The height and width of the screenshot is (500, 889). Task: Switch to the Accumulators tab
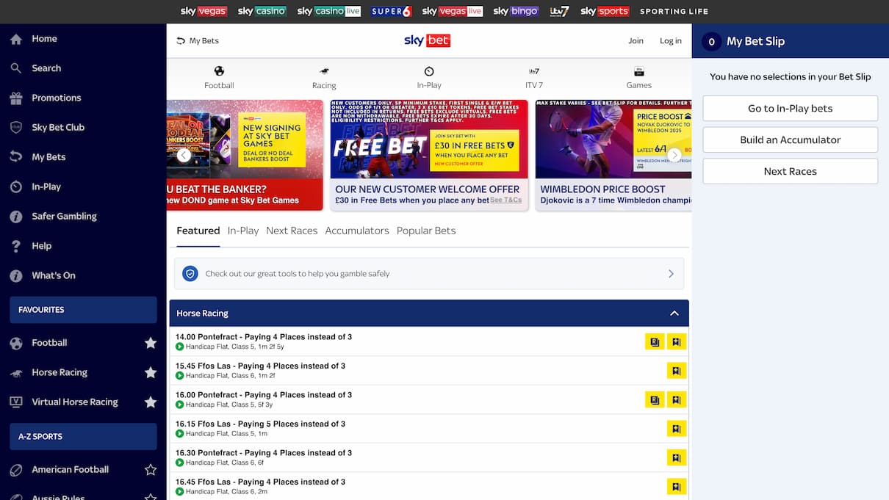pos(357,231)
